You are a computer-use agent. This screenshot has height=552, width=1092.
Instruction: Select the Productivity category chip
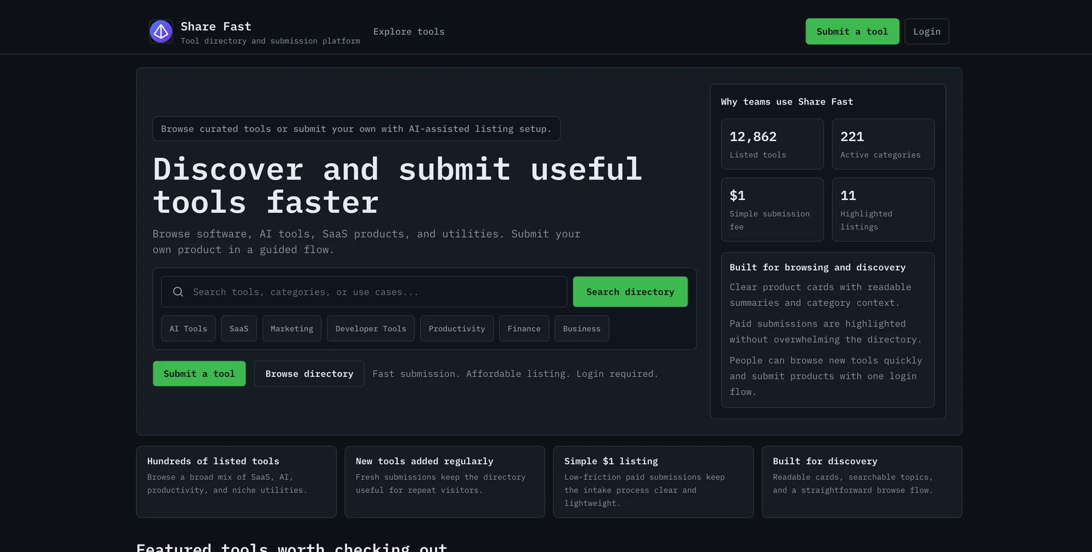click(457, 329)
